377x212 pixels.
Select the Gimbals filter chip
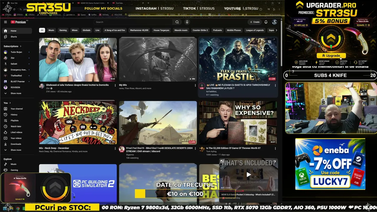(87, 30)
